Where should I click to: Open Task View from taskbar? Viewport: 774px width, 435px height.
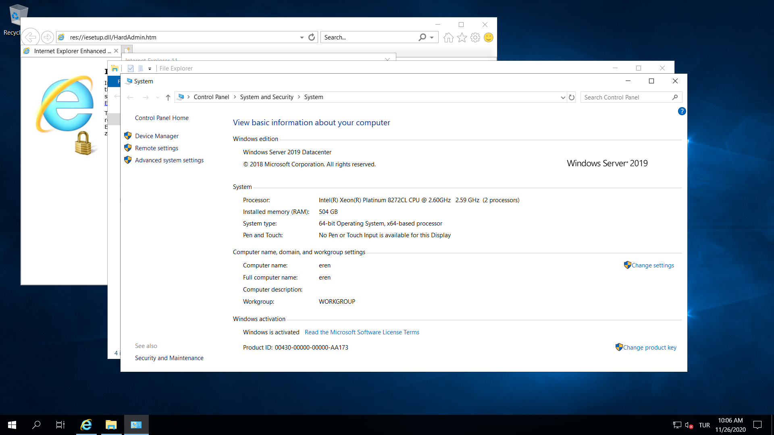[60, 425]
